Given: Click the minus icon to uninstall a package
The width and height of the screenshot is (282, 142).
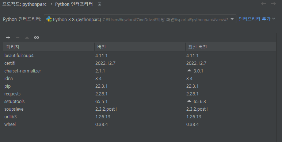Looking at the screenshot, I should [x=18, y=38].
